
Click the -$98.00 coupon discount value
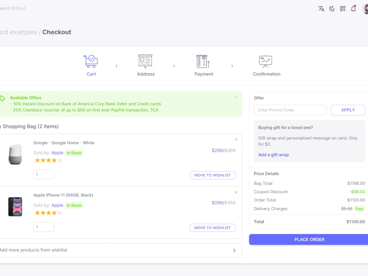click(357, 192)
